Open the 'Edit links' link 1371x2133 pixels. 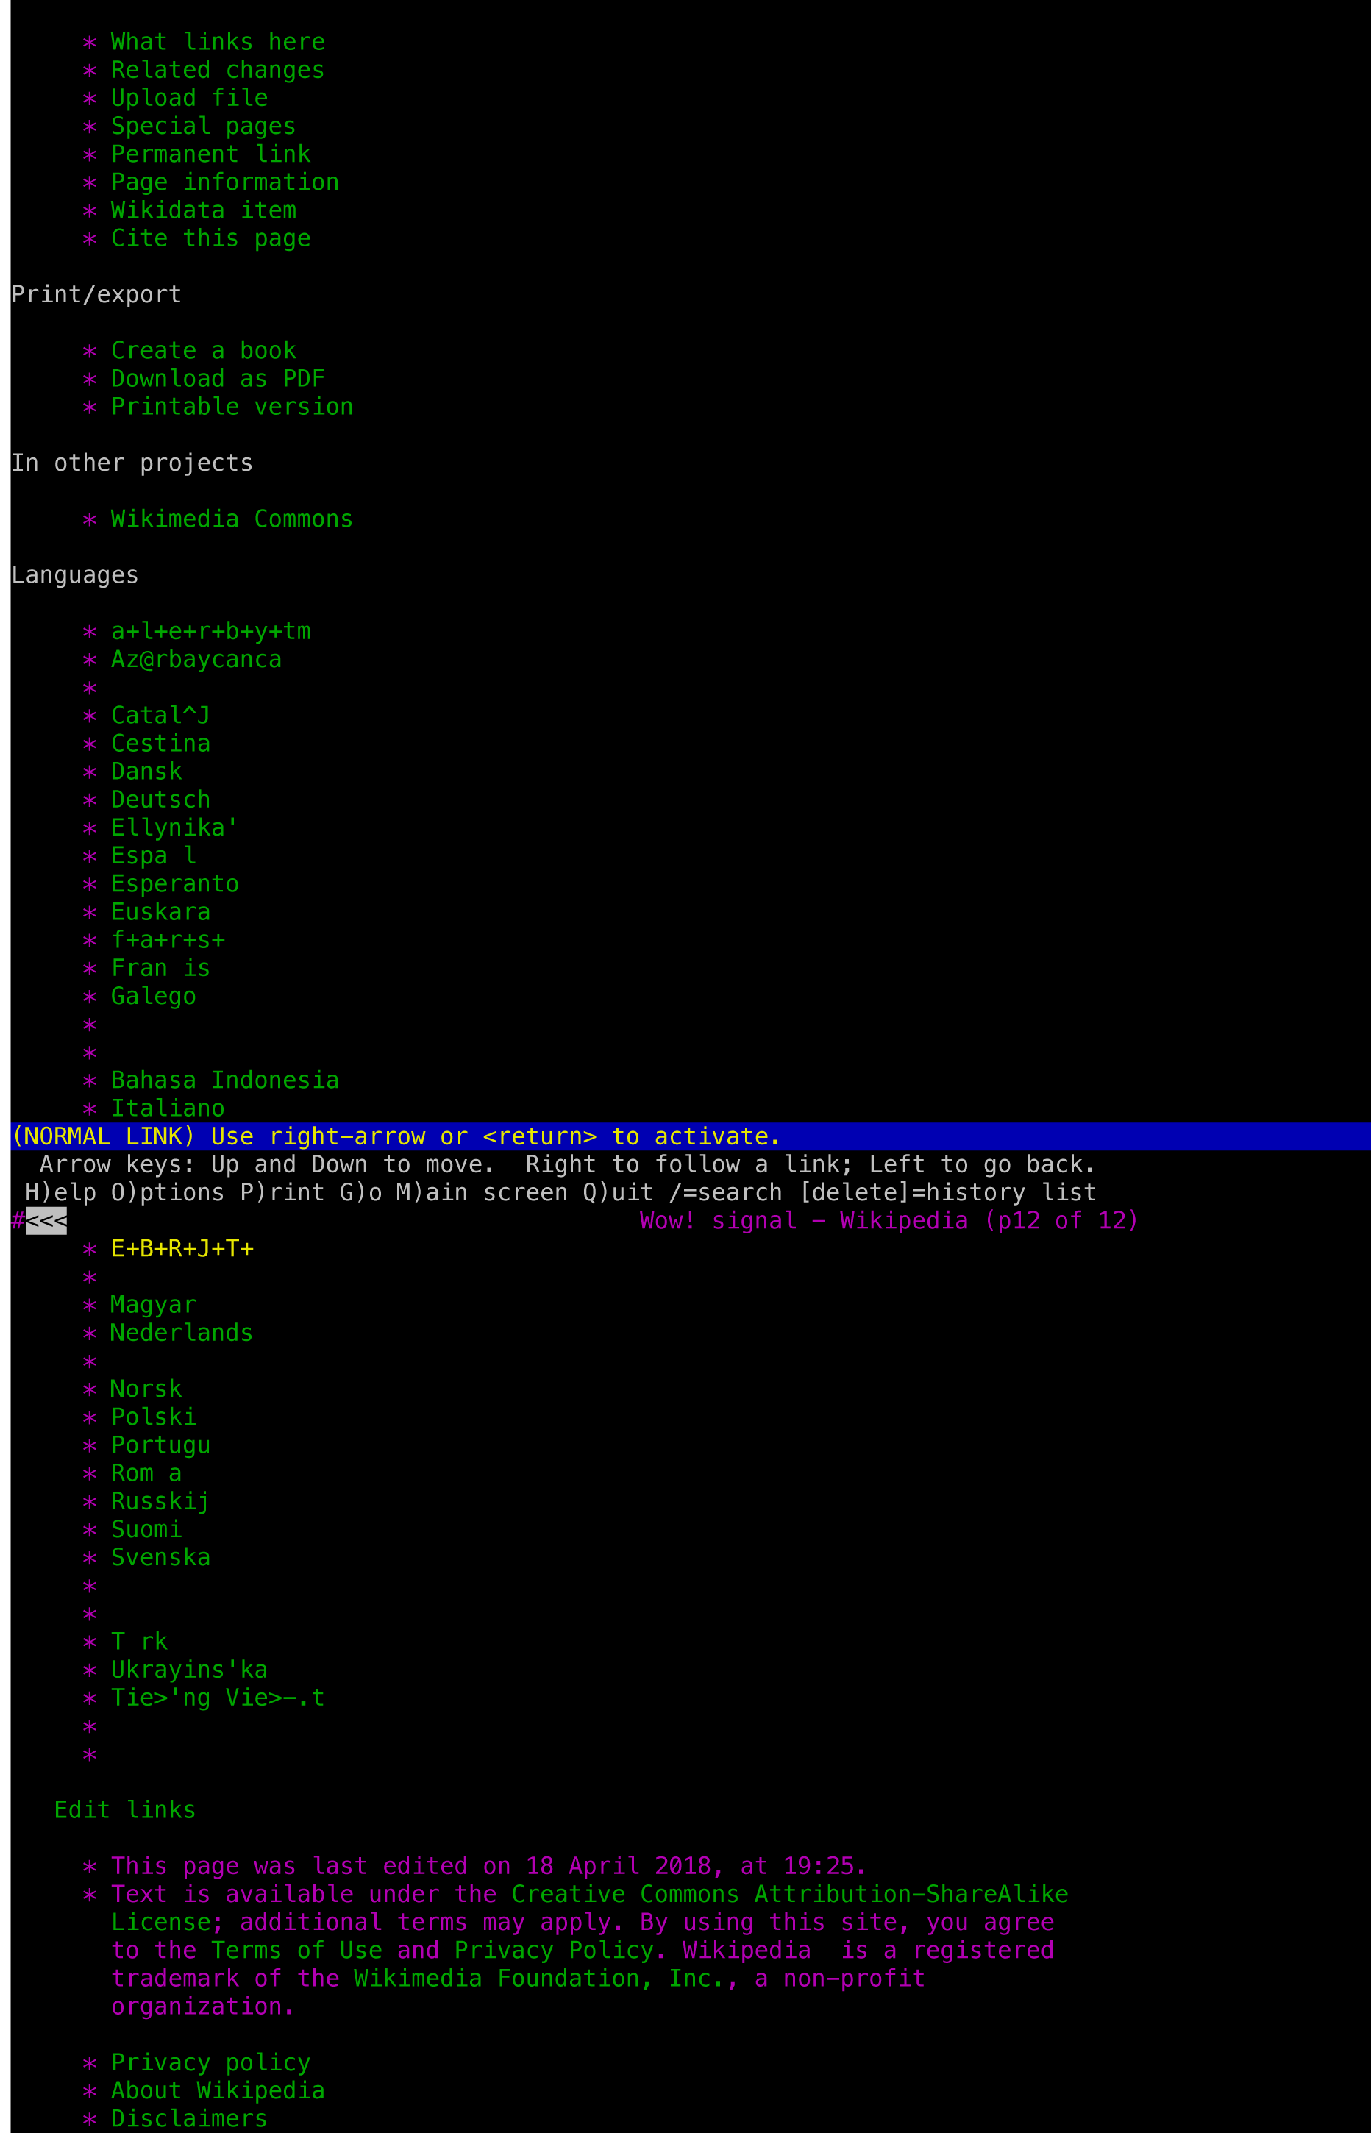(x=126, y=1810)
